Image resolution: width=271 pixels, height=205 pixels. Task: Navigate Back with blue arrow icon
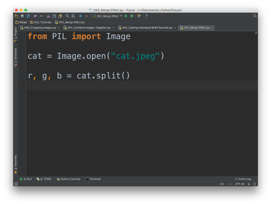pos(81,16)
